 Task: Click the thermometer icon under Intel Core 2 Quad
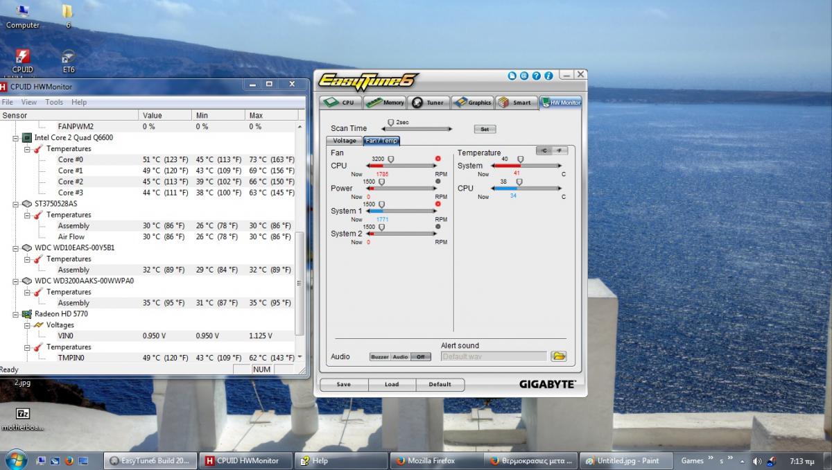[x=39, y=148]
